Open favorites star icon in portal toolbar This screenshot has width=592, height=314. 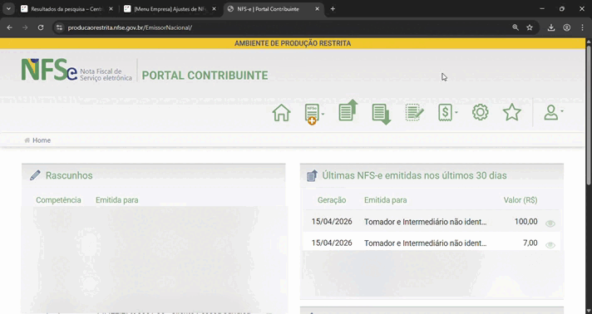click(512, 112)
